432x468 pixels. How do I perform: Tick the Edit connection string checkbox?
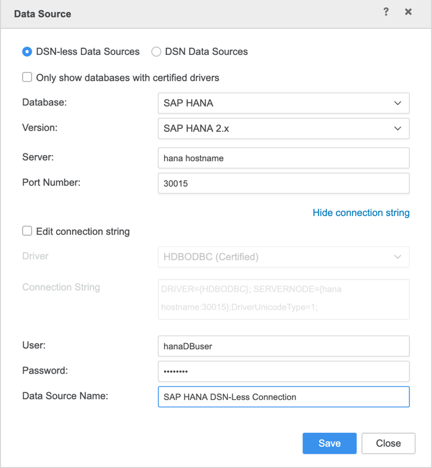[x=27, y=231]
